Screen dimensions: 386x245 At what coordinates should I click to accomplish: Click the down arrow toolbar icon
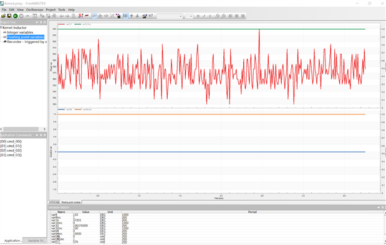click(x=137, y=16)
